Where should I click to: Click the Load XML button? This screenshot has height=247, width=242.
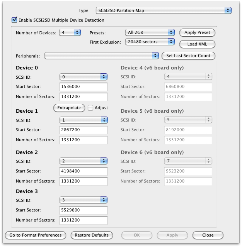coord(197,44)
